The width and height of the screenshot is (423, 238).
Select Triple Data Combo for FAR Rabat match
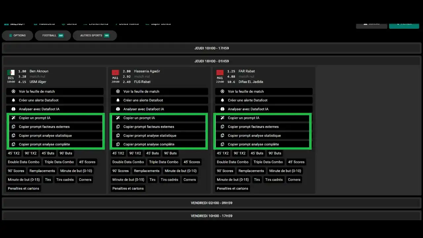click(268, 162)
